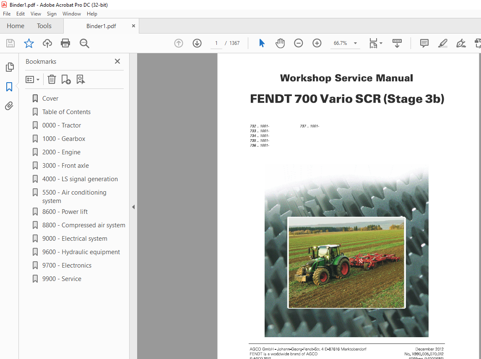
Task: Close the Binder1.pdf tab
Action: click(x=133, y=26)
